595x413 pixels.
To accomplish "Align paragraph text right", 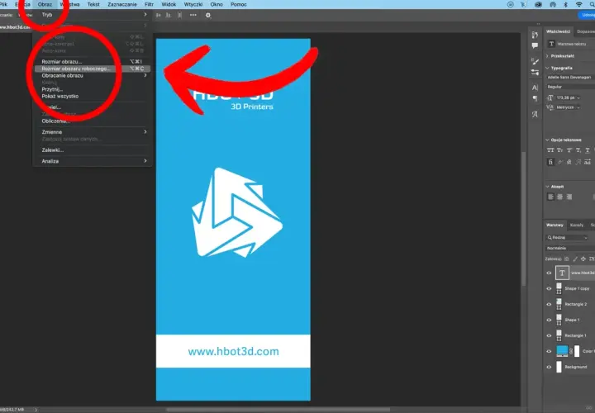I will (569, 197).
